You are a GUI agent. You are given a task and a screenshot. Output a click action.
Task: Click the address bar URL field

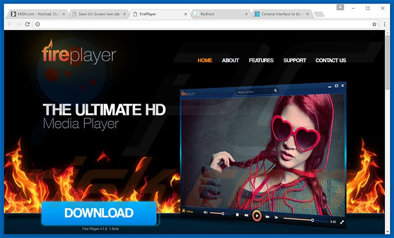point(205,24)
